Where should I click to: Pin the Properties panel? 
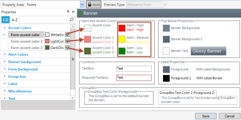pos(68,12)
